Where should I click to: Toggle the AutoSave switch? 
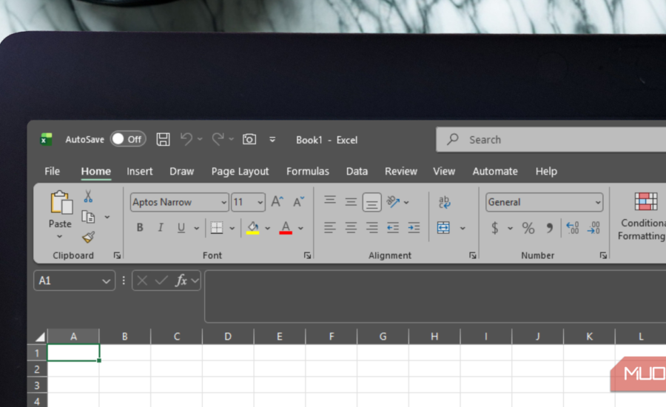click(128, 139)
